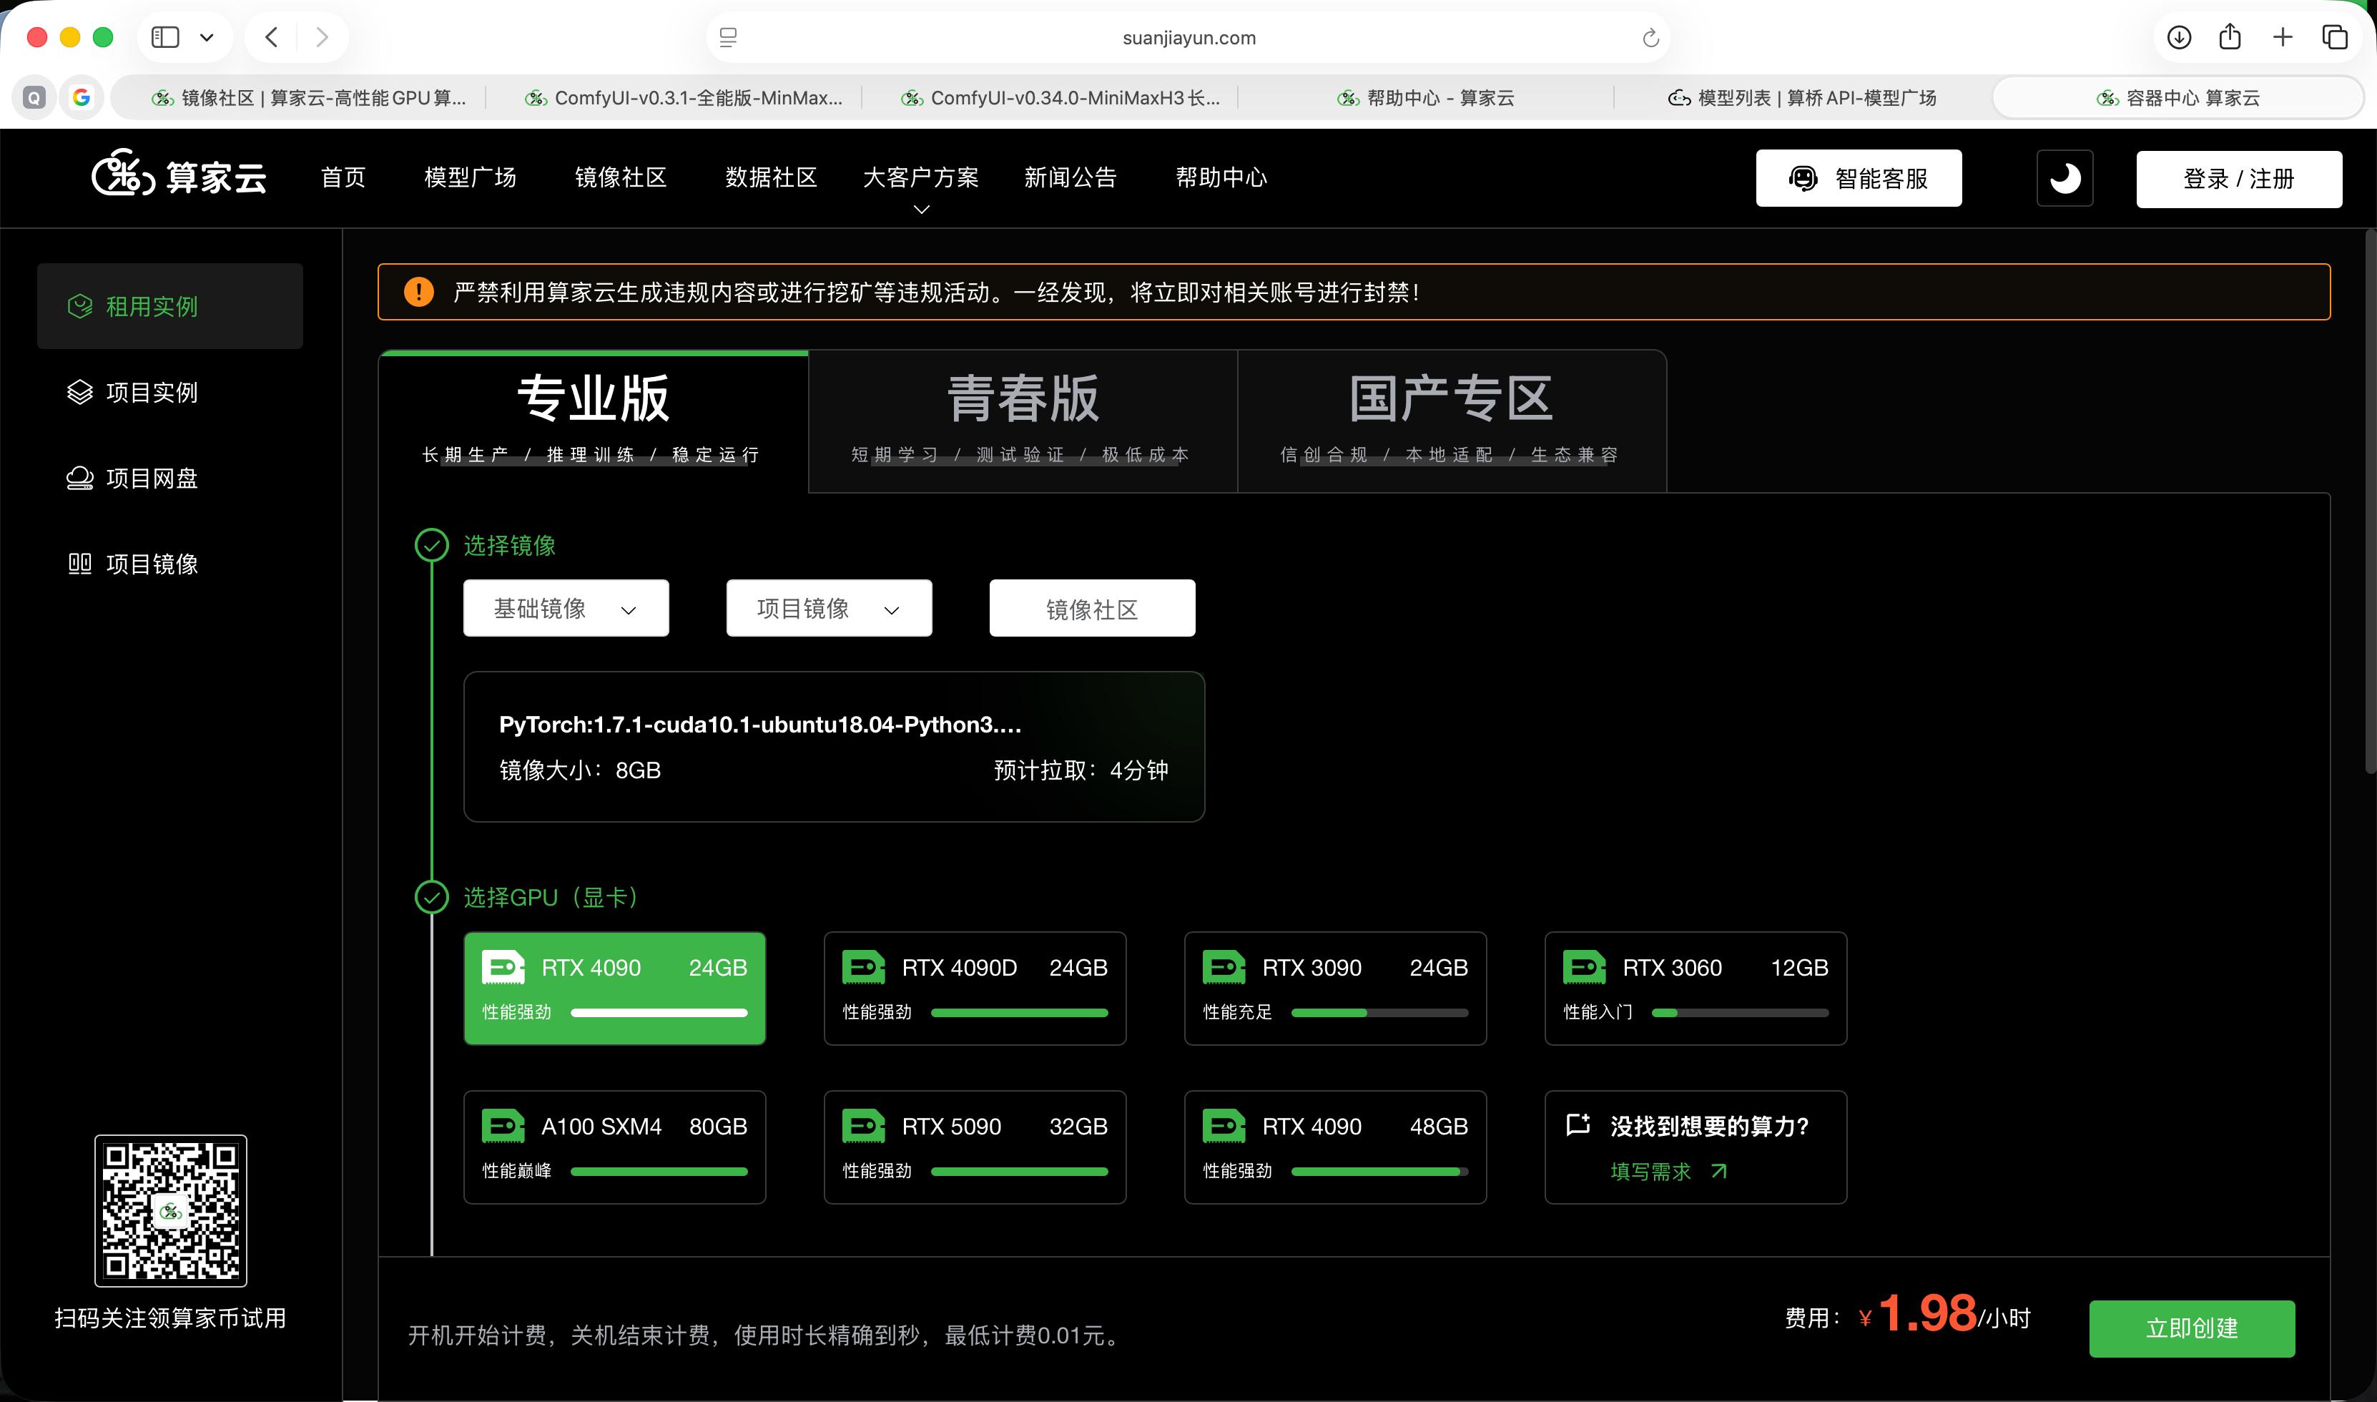The width and height of the screenshot is (2377, 1402).
Task: Open 新闻公告 navigation item
Action: pyautogui.click(x=1070, y=177)
